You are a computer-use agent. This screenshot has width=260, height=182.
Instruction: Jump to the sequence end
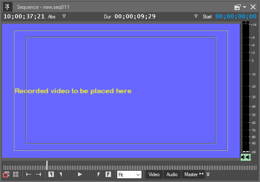pyautogui.click(x=38, y=174)
